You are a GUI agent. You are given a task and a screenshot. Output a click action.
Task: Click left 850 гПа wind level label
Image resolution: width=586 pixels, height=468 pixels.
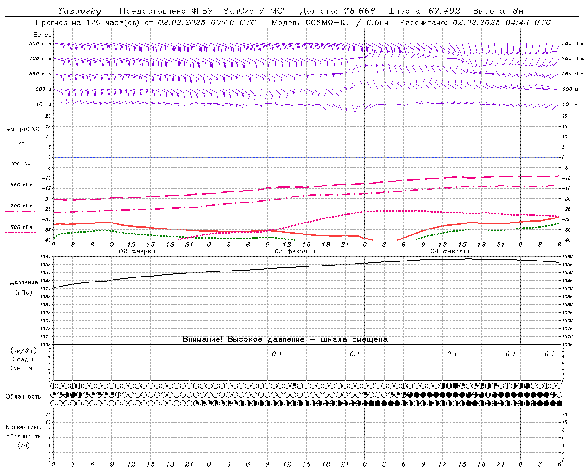coord(40,74)
